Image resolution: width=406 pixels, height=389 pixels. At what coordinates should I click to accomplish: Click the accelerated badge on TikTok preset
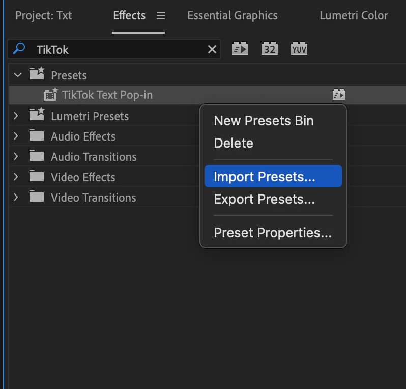[339, 94]
